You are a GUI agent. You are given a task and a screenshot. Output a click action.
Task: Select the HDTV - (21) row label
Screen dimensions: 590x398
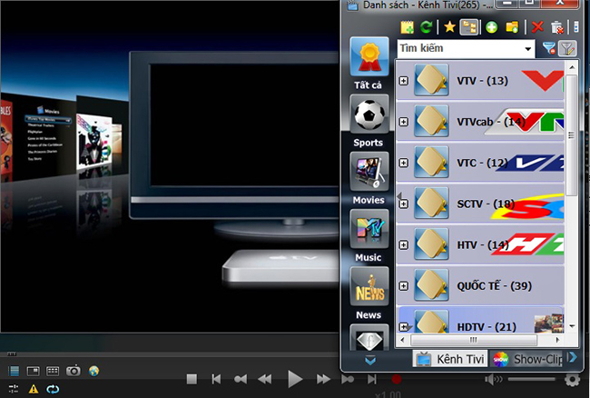(x=487, y=327)
